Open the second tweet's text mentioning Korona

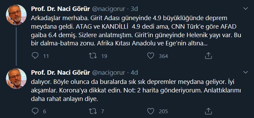136,90
